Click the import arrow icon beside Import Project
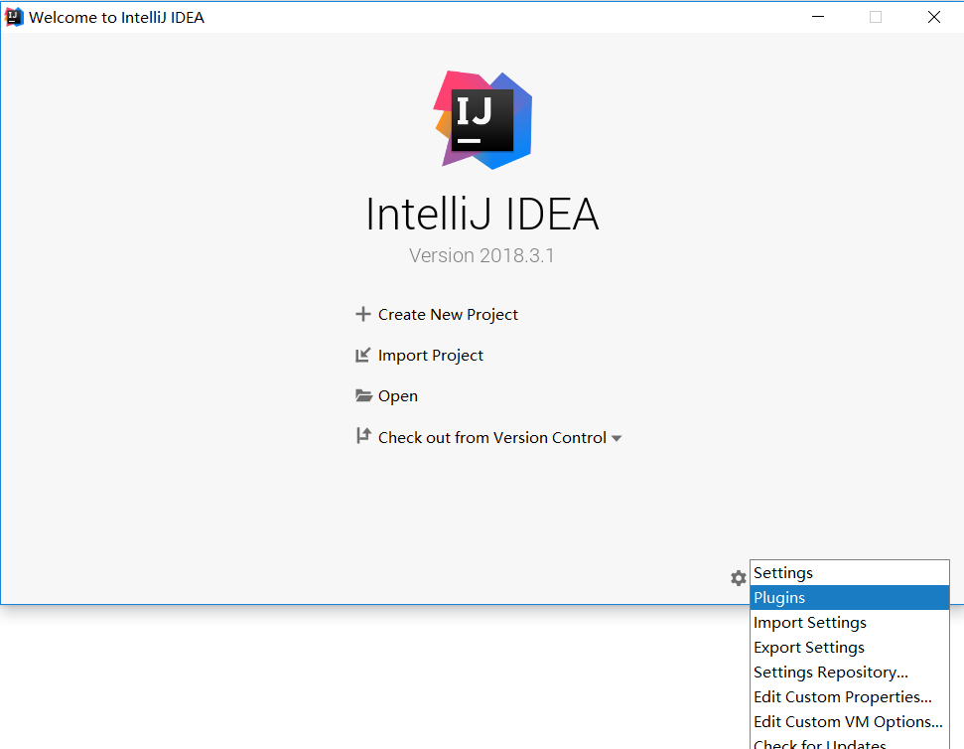964x749 pixels. (362, 355)
